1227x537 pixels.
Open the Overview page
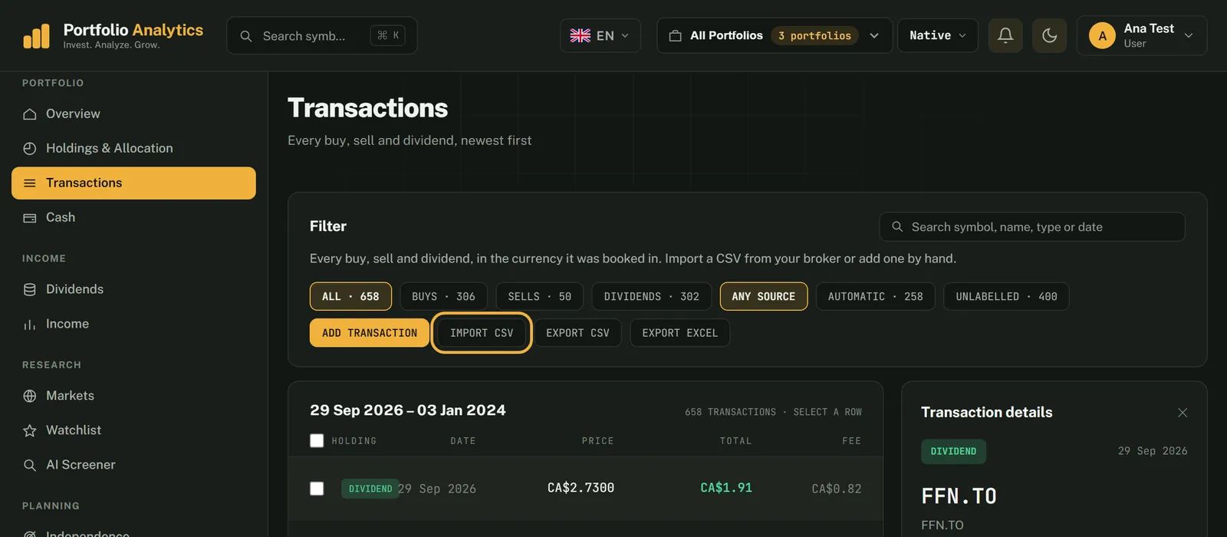click(133, 114)
